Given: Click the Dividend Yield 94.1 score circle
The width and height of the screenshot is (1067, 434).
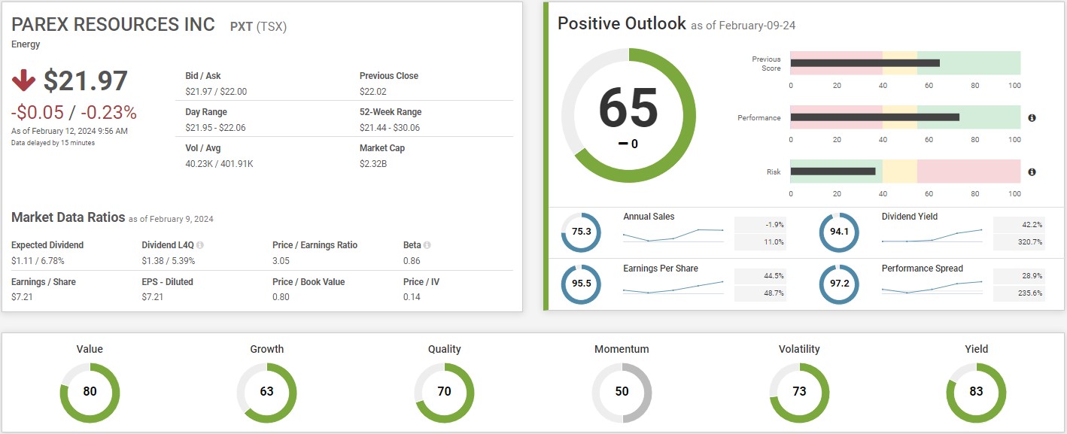Looking at the screenshot, I should (839, 232).
